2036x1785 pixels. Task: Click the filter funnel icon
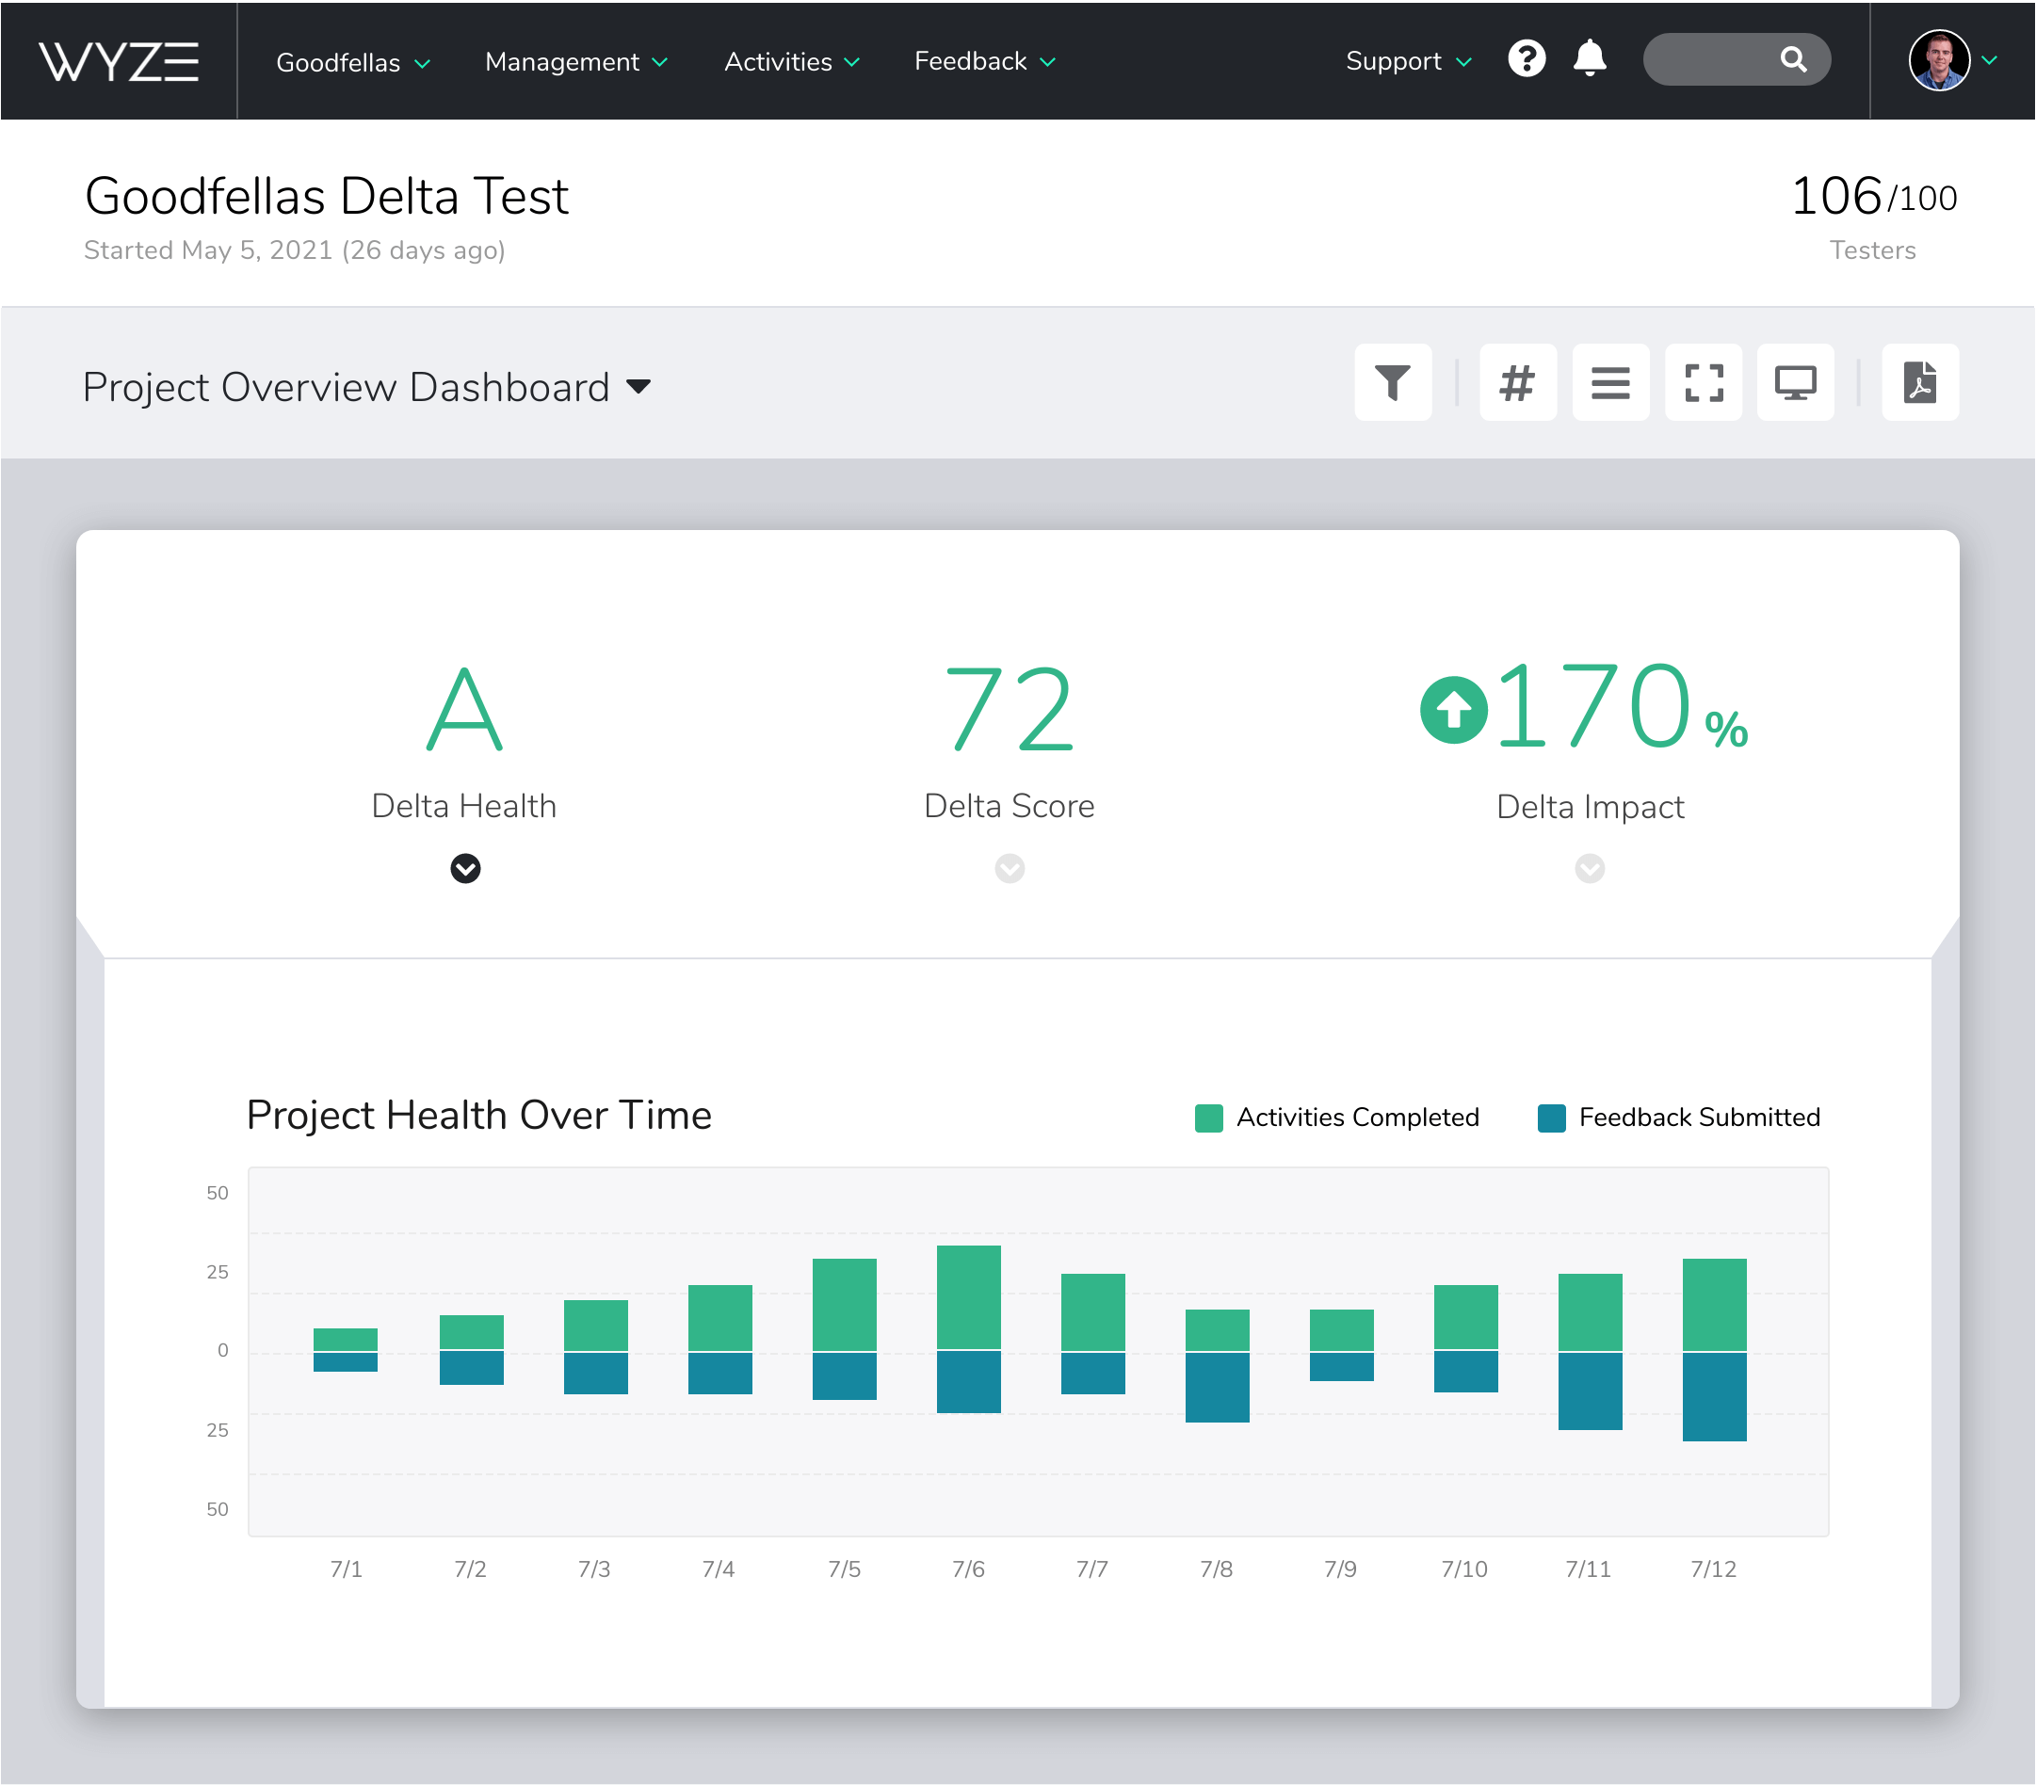coord(1392,382)
